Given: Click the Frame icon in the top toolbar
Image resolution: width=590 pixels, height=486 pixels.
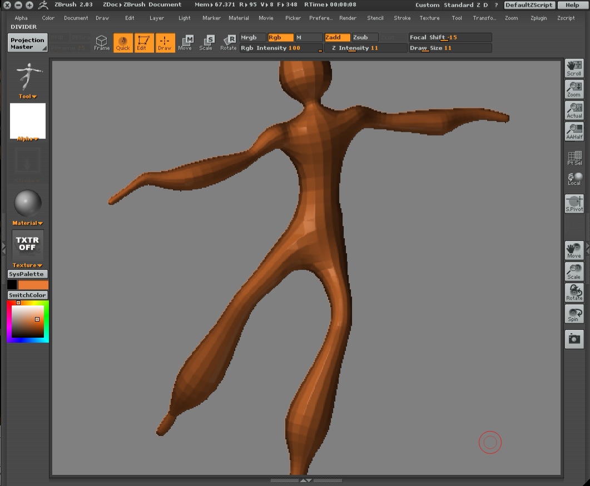Looking at the screenshot, I should [102, 42].
